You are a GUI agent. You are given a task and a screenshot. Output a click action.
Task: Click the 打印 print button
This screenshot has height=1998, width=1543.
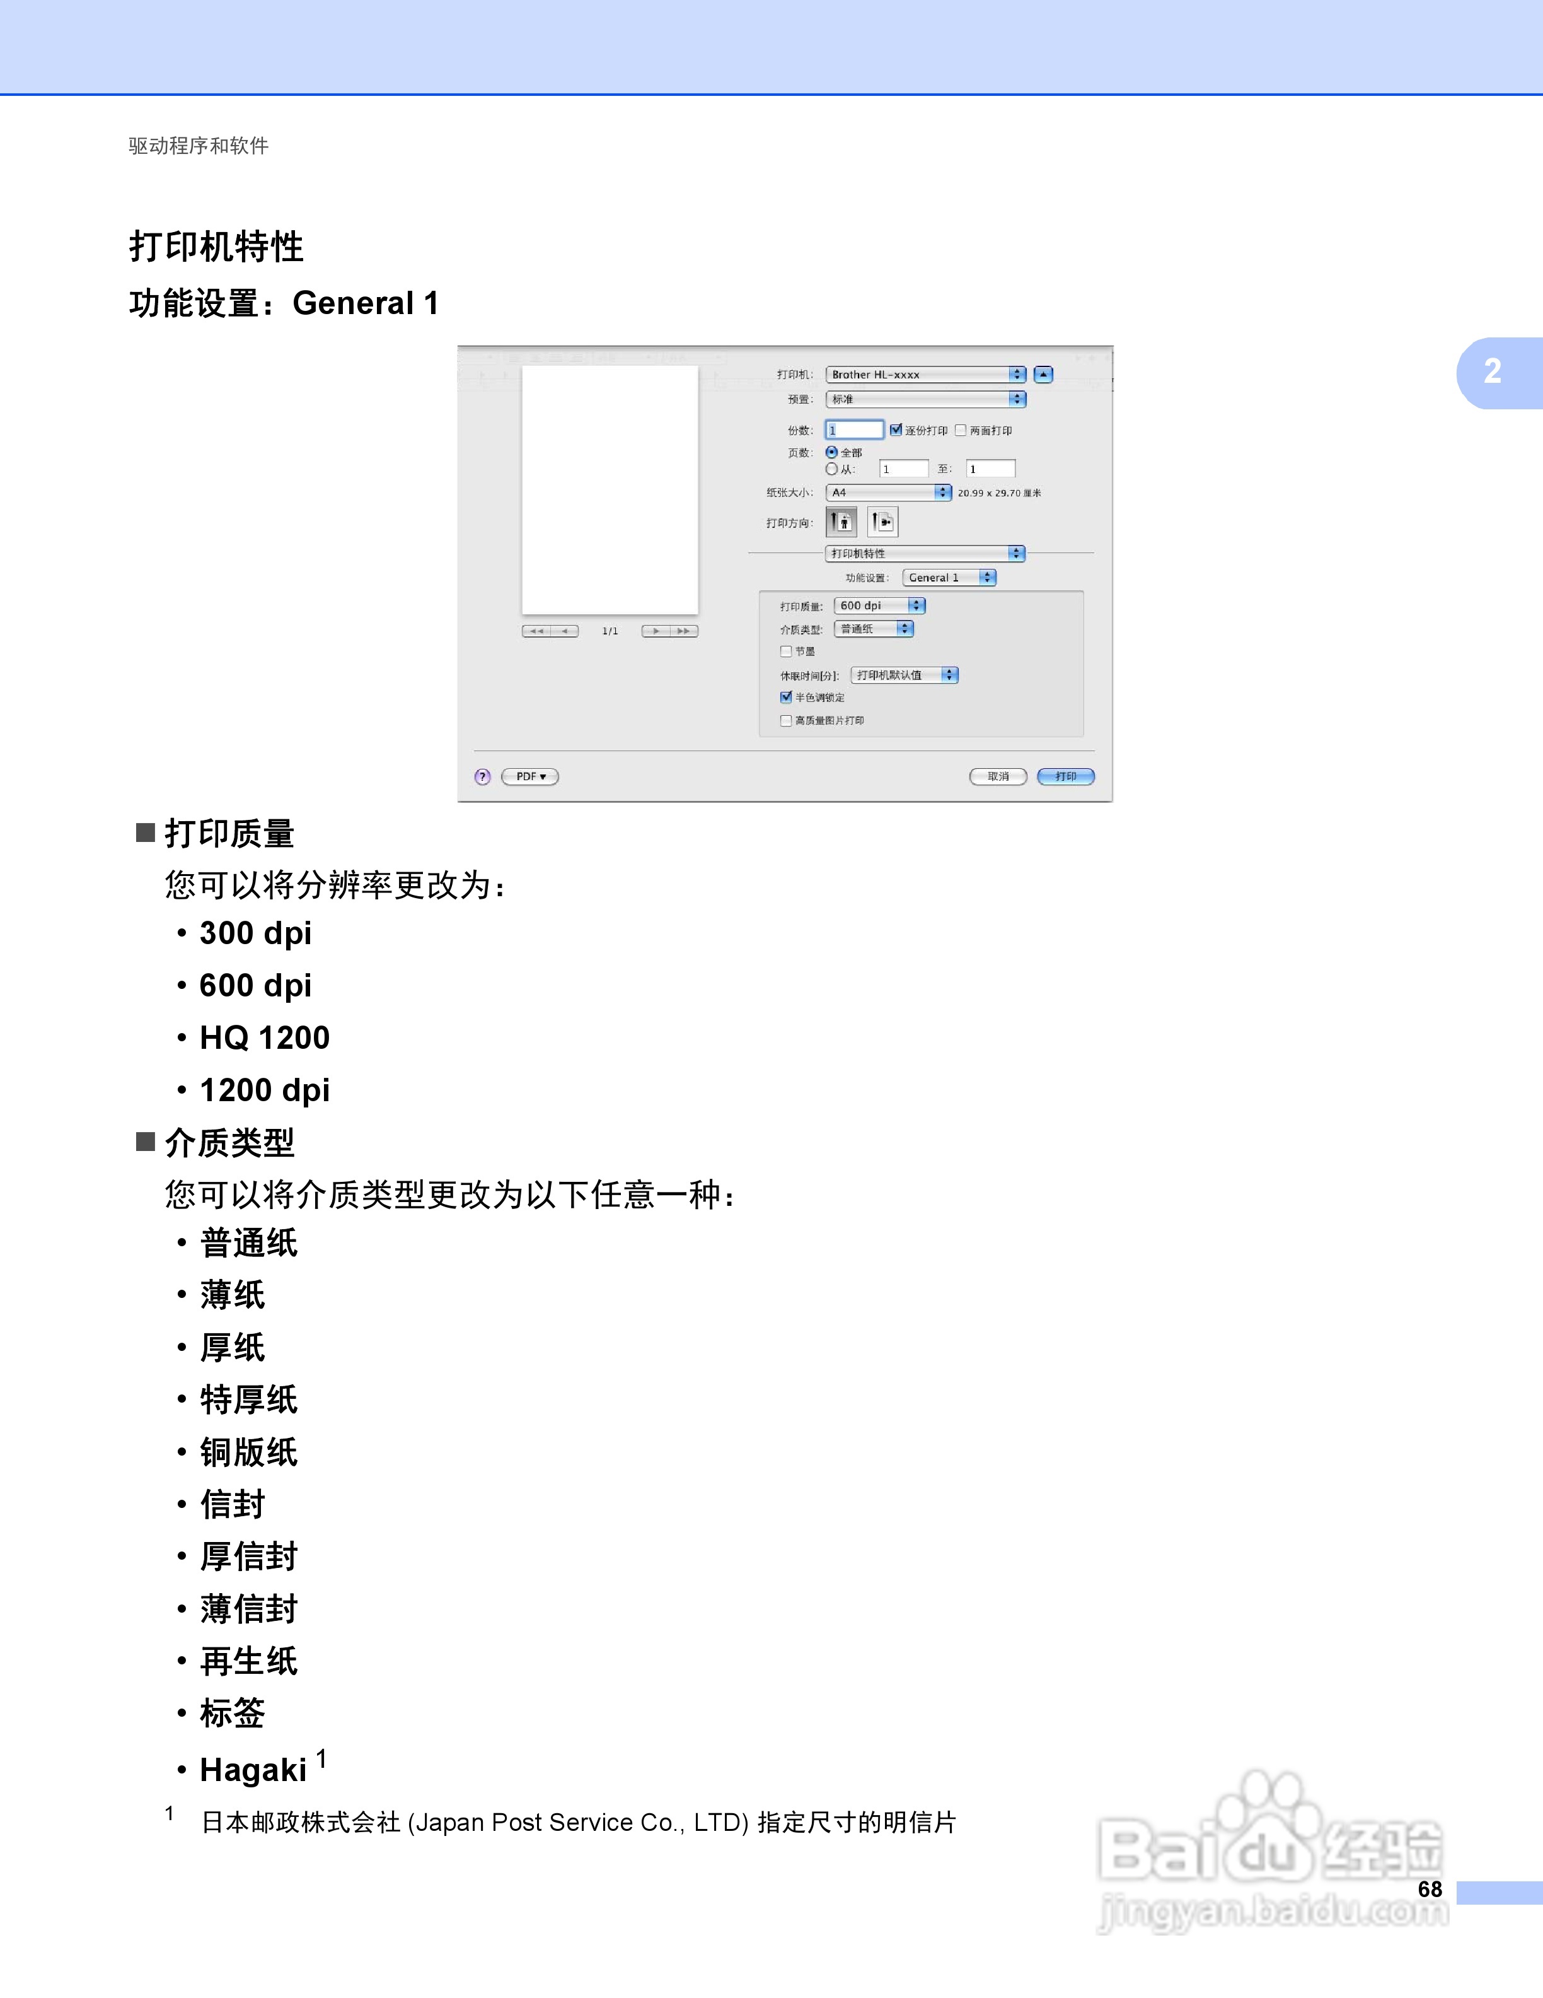tap(1066, 777)
